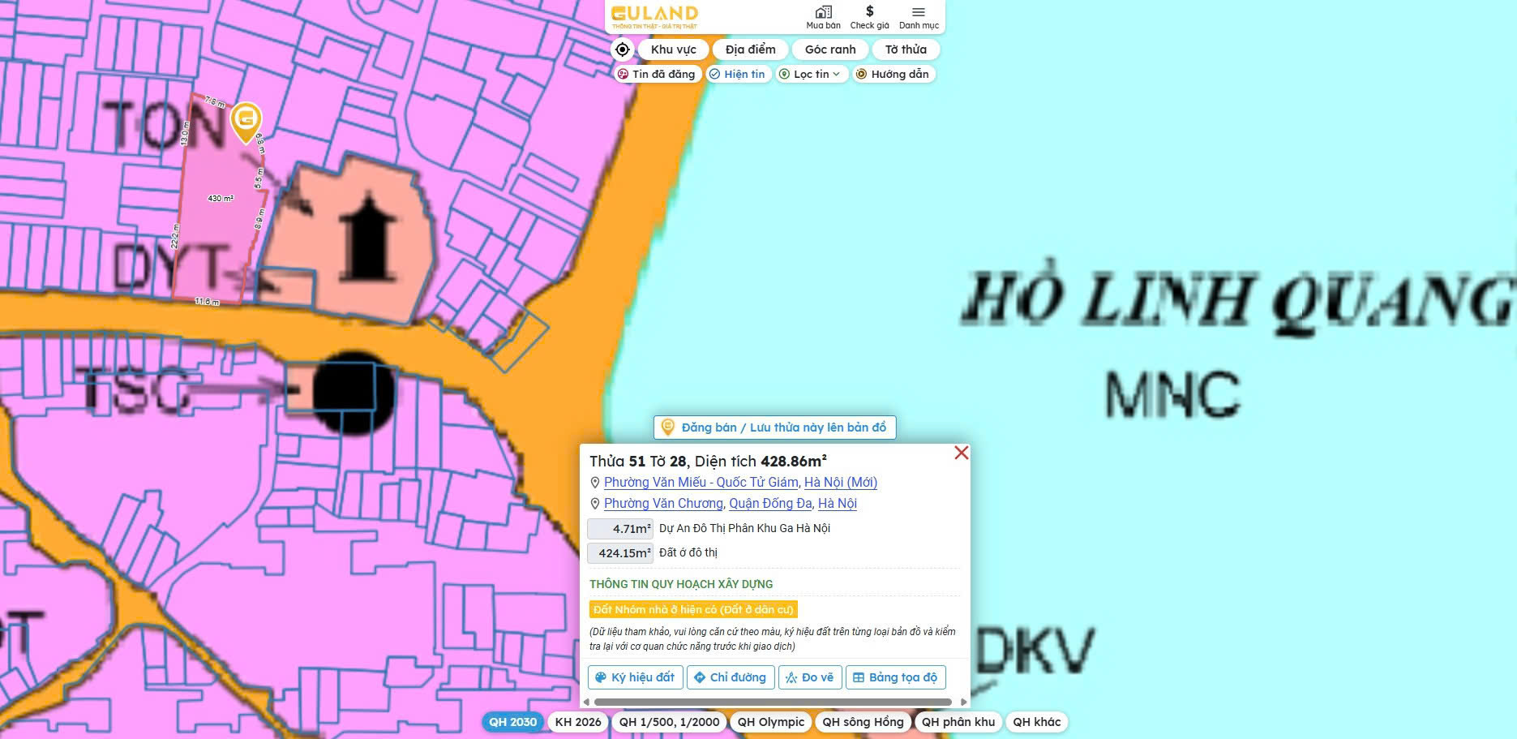Open the Tờ thửa selector
This screenshot has width=1517, height=739.
tap(906, 49)
